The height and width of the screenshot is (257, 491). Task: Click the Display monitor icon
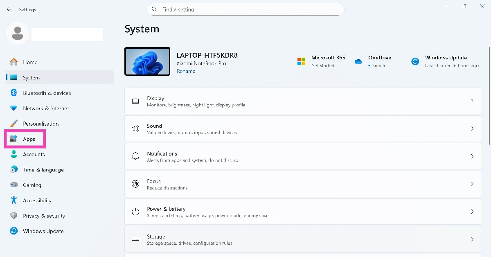(135, 101)
